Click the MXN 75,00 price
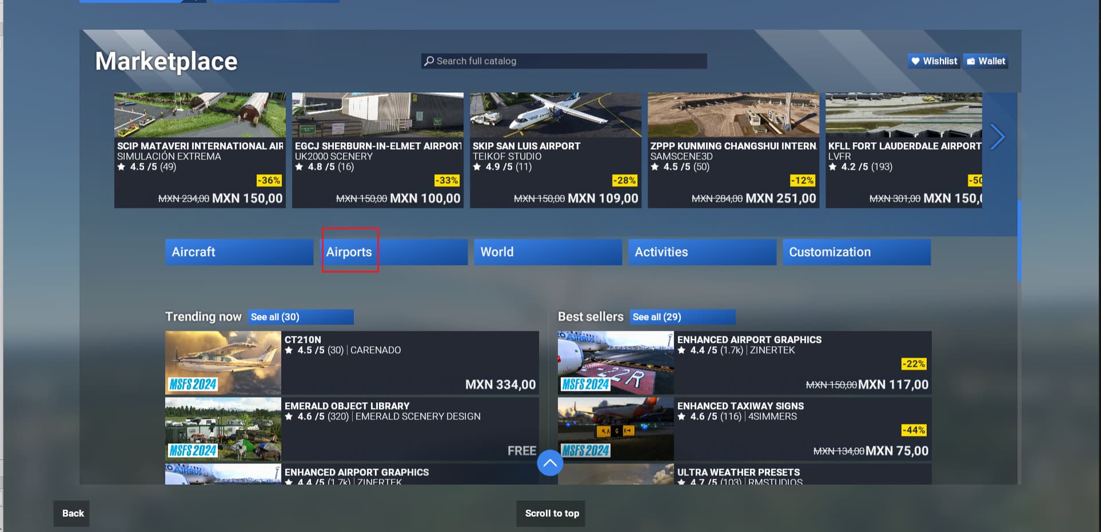 (897, 451)
